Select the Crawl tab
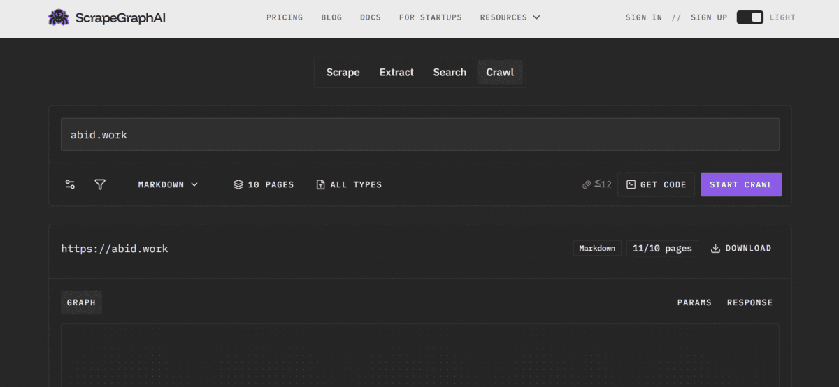Image resolution: width=839 pixels, height=387 pixels. [x=500, y=72]
